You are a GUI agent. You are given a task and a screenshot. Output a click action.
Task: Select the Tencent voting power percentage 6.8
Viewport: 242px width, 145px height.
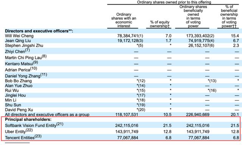point(236,138)
